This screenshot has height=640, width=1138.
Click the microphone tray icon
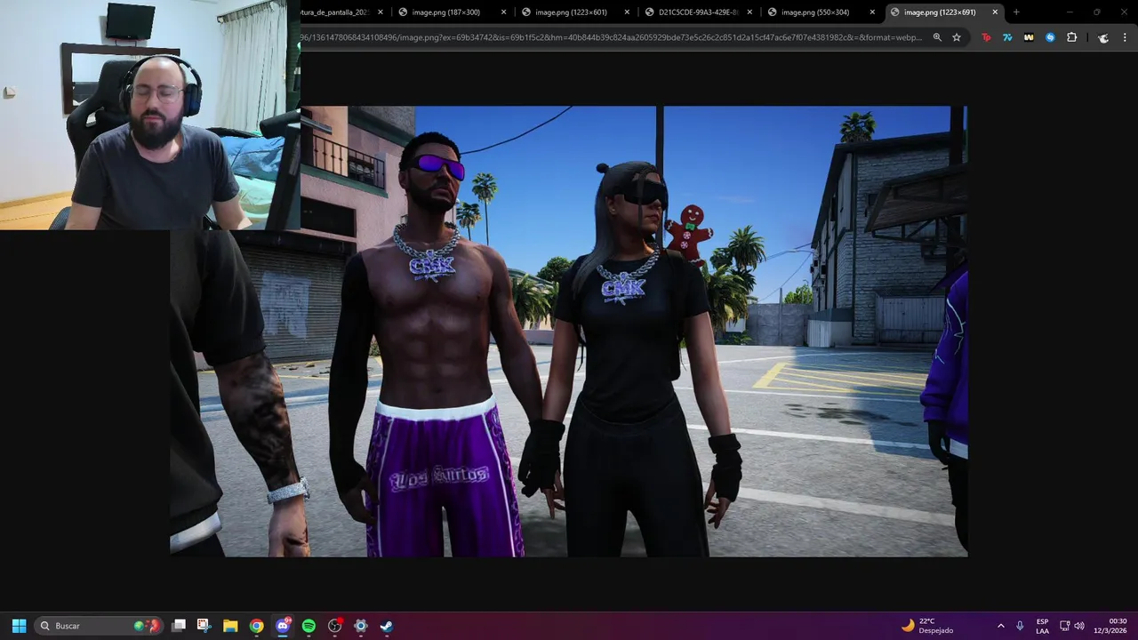pyautogui.click(x=1020, y=626)
